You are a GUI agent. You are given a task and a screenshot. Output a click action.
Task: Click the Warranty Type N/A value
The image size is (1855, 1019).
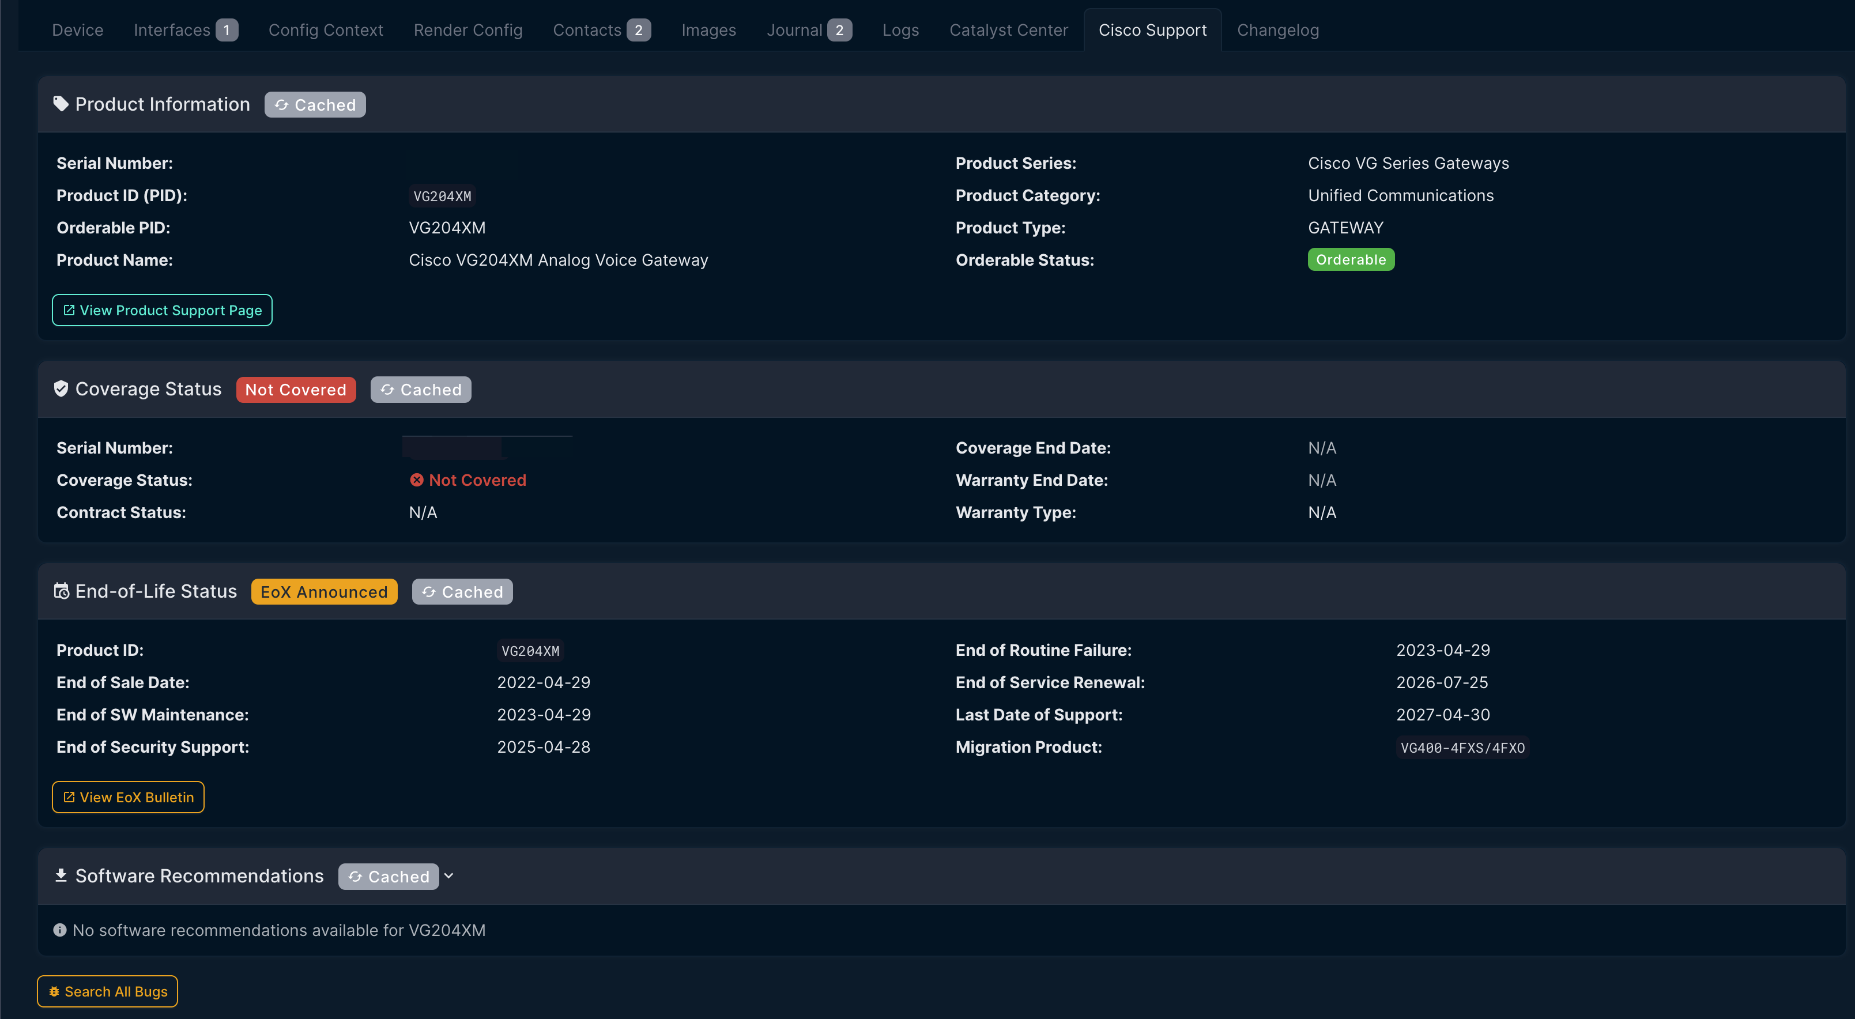tap(1321, 513)
